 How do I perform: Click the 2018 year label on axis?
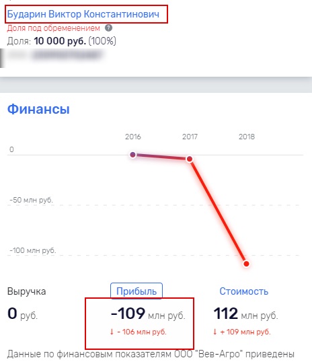[247, 137]
